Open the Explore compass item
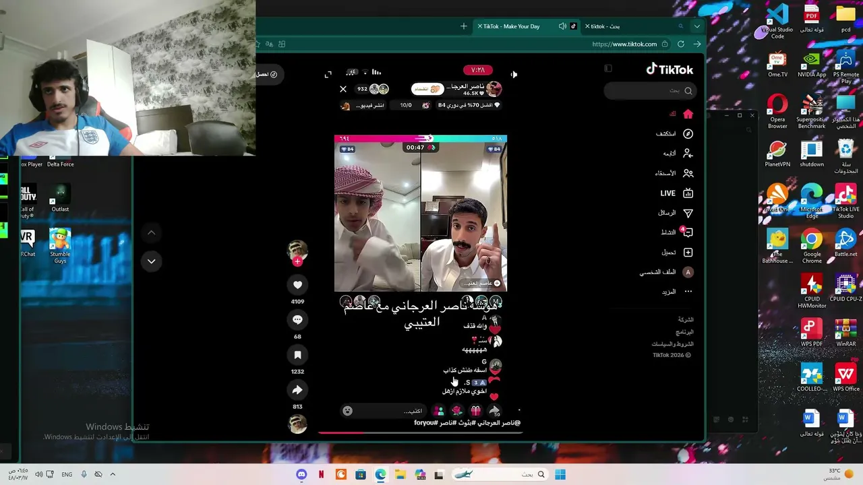The image size is (863, 485). (674, 133)
